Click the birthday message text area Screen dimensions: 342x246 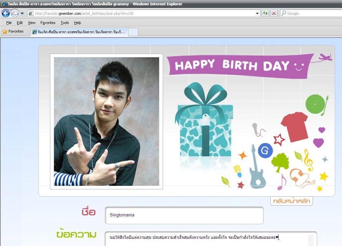[211, 238]
